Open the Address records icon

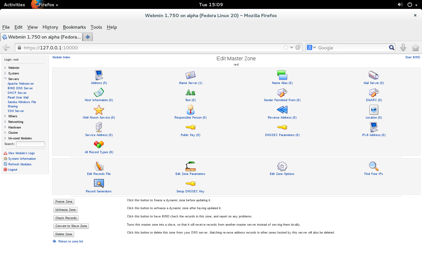pos(99,75)
